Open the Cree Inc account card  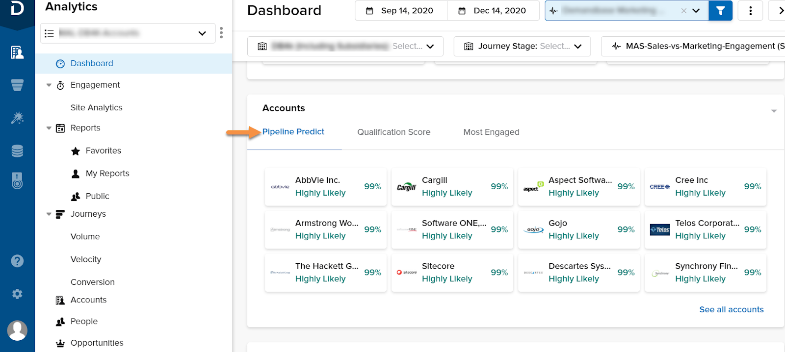[x=706, y=187]
